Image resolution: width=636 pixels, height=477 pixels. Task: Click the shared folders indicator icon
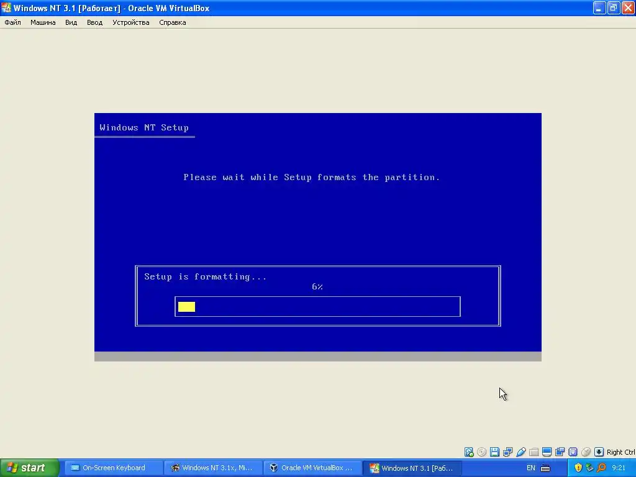pyautogui.click(x=534, y=452)
